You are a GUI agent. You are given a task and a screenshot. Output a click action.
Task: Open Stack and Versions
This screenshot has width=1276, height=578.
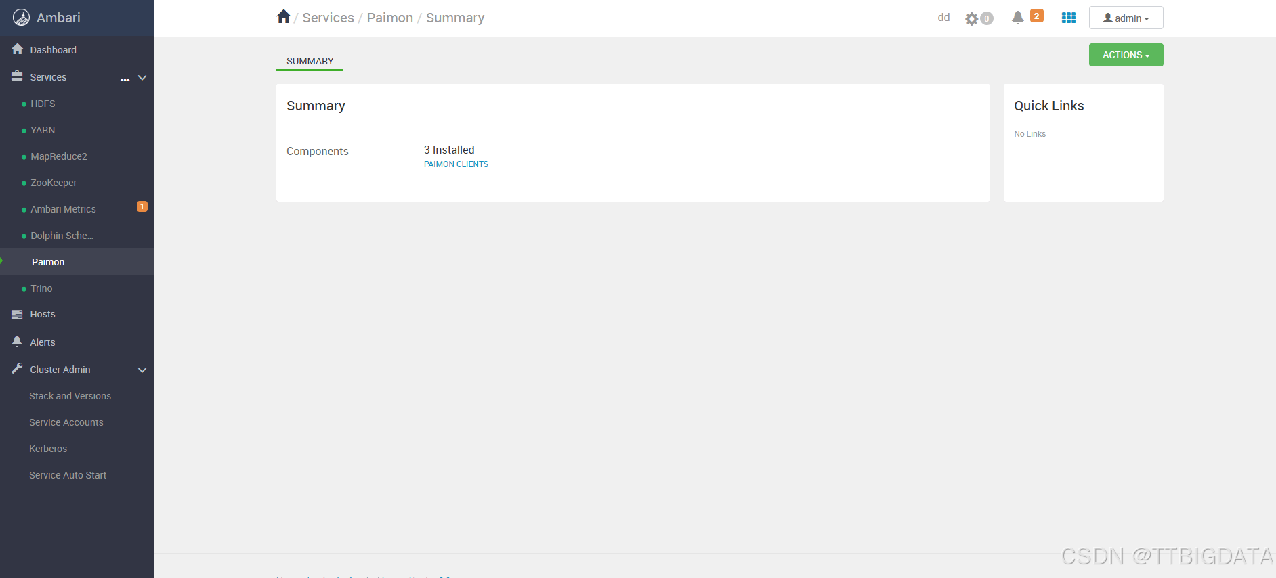coord(70,396)
